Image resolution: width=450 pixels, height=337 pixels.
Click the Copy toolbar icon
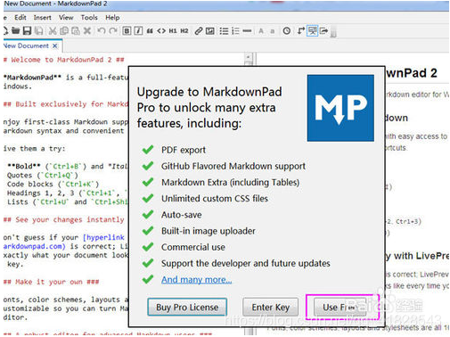64,31
